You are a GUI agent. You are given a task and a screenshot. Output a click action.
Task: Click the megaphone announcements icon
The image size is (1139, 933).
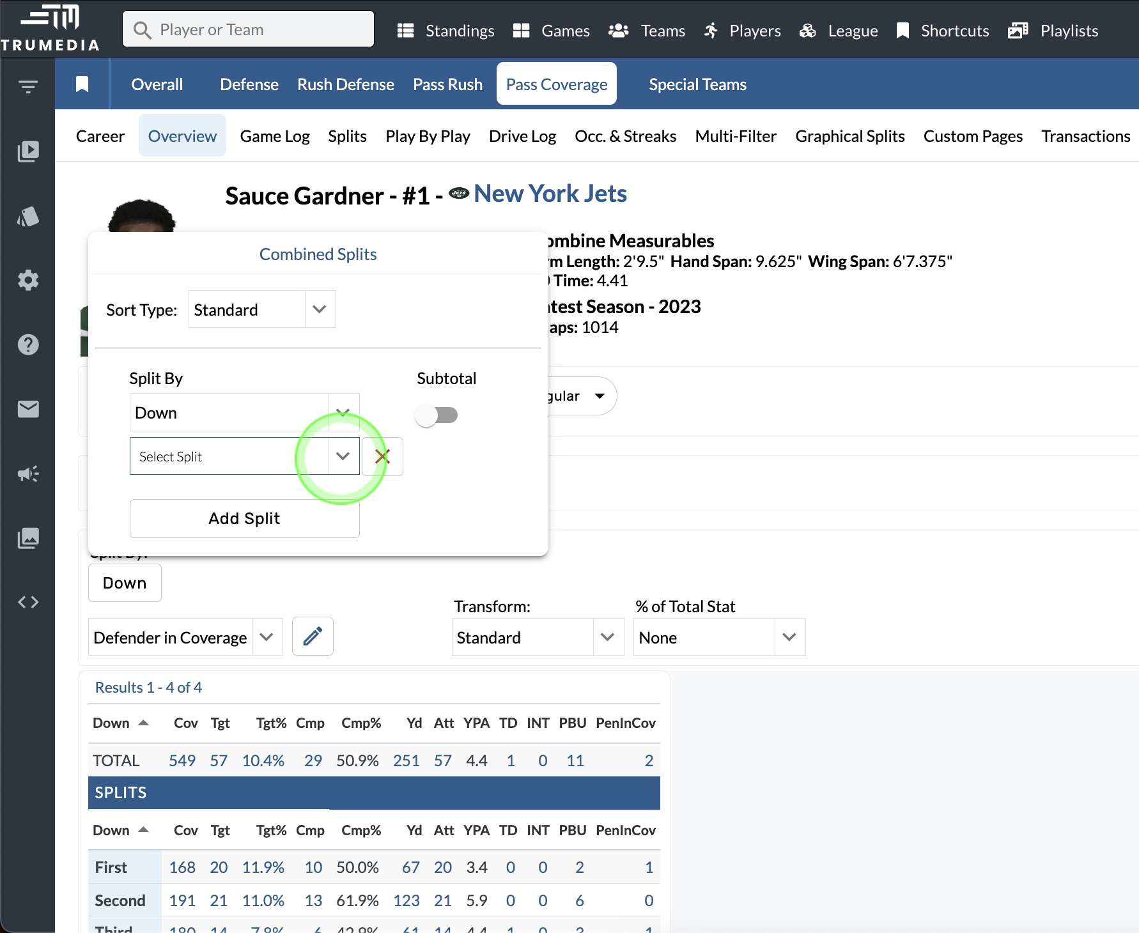[x=27, y=474]
